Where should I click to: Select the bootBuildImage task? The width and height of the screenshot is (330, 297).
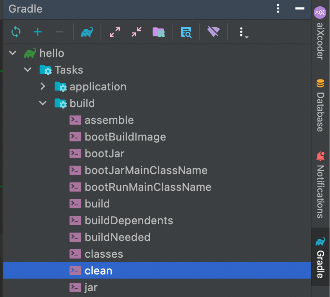(157, 137)
